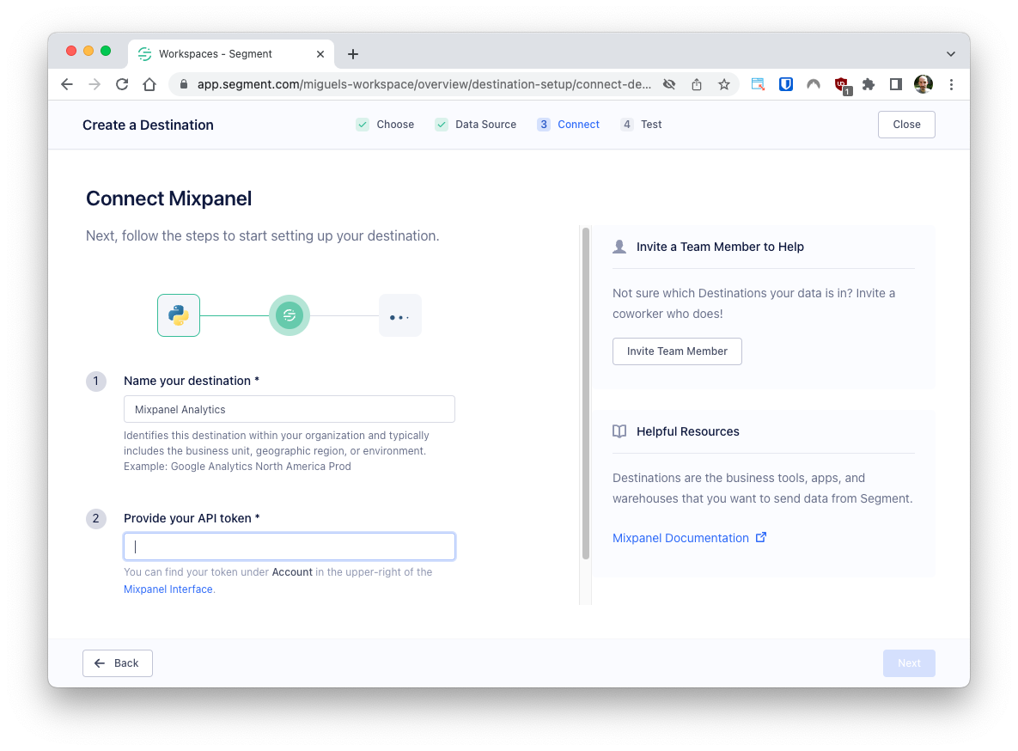Select the Data Source step

[476, 124]
